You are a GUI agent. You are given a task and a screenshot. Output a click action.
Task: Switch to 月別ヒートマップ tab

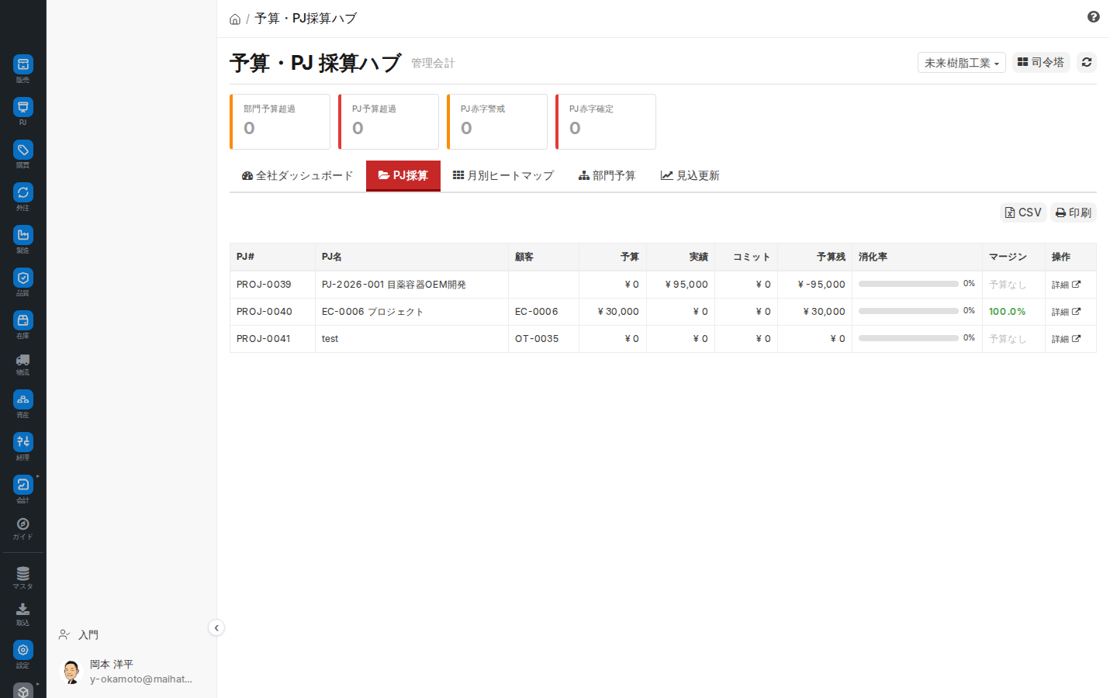503,176
